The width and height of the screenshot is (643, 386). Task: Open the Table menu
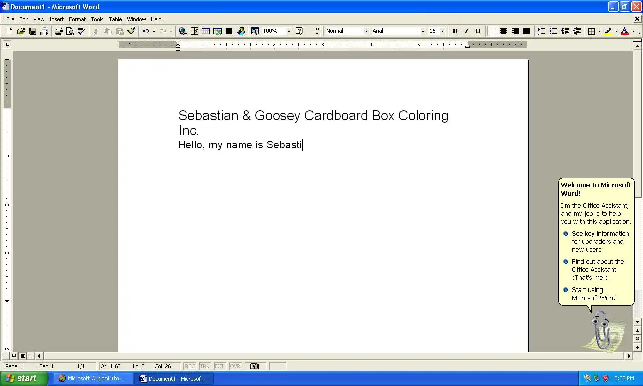tap(115, 19)
